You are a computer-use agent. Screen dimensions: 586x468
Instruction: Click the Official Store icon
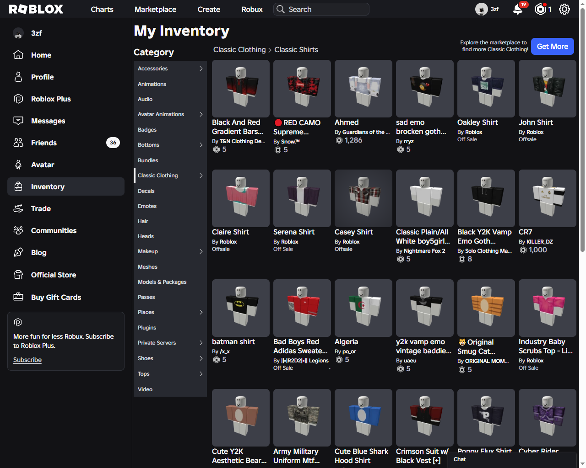tap(18, 275)
